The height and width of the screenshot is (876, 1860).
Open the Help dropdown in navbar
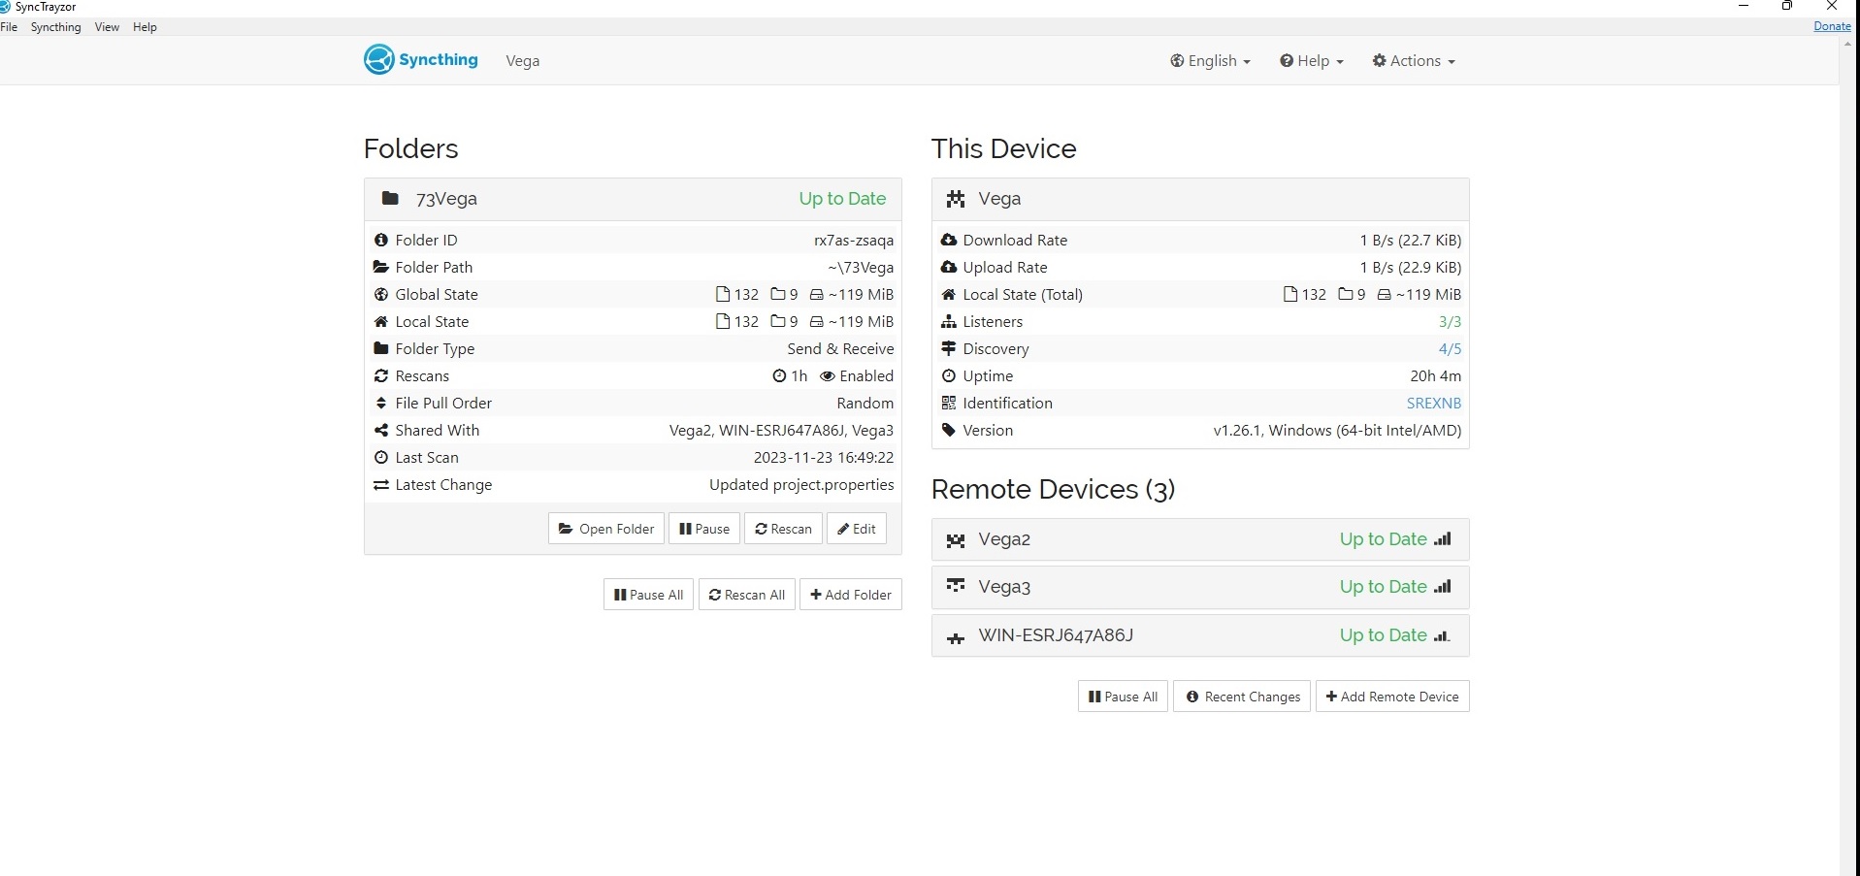(1311, 60)
